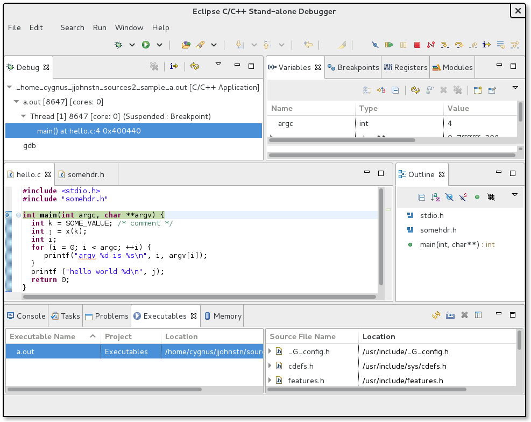Open the Run toolbar dropdown arrow
The image size is (531, 422).
(x=159, y=45)
